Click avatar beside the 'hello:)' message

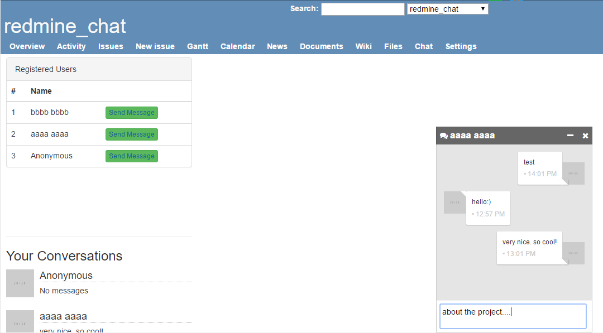[455, 202]
